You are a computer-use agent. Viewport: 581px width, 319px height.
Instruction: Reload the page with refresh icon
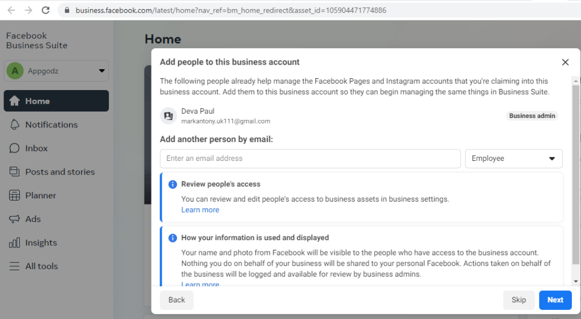click(45, 10)
